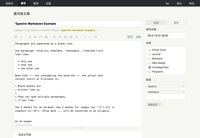Apply italic formatting with the I icon
Image resolution: width=200 pixels, height=138 pixels.
point(21,37)
